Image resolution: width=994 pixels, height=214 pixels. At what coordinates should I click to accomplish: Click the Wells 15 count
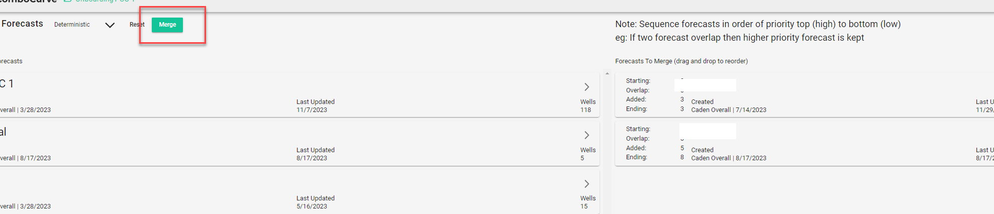[x=588, y=202]
